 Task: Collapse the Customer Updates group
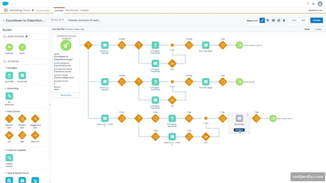[x=5, y=150]
